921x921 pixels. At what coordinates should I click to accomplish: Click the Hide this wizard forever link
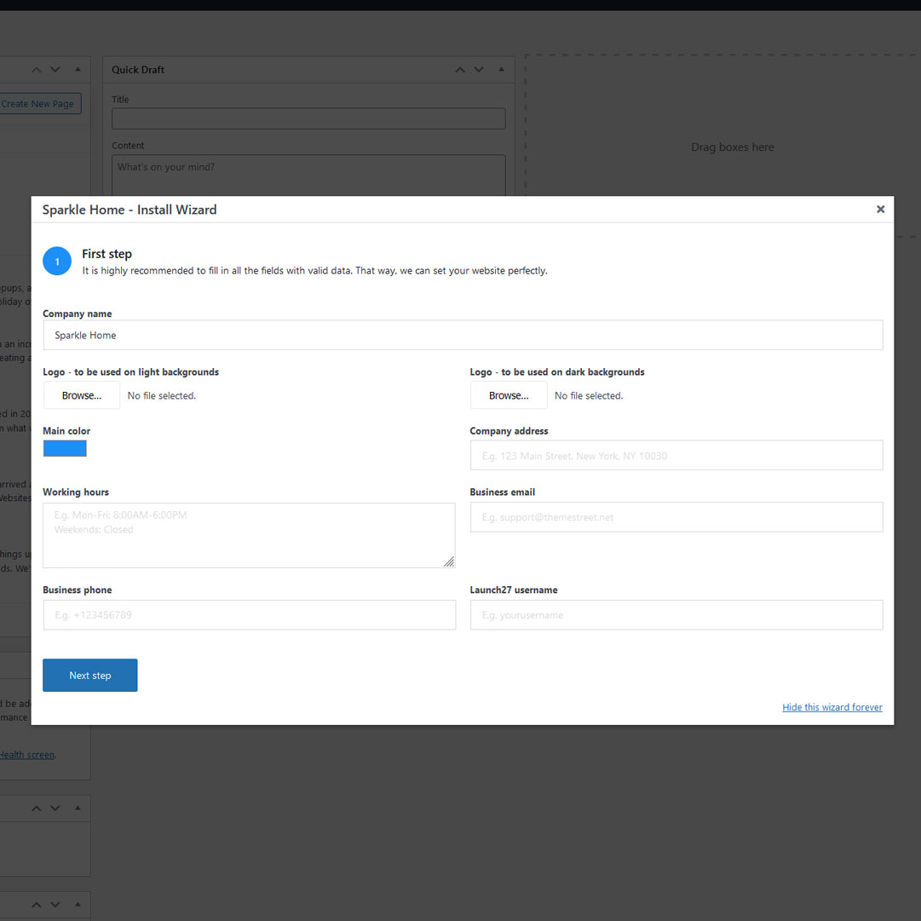[832, 707]
